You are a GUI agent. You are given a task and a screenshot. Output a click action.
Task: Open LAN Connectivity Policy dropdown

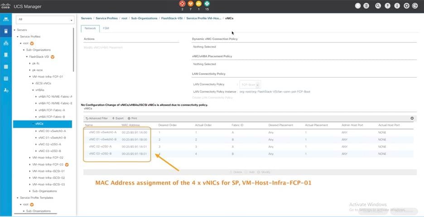pyautogui.click(x=250, y=85)
